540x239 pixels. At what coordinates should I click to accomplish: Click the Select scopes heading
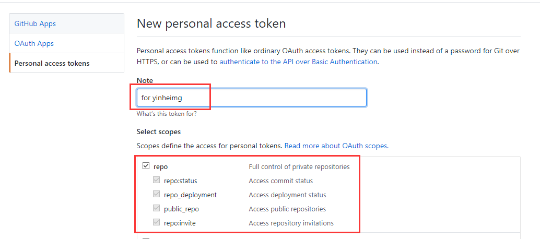coord(158,132)
